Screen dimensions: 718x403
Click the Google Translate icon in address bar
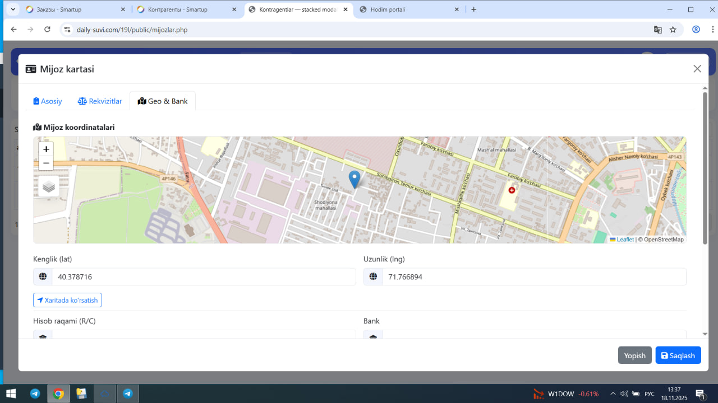tap(657, 30)
